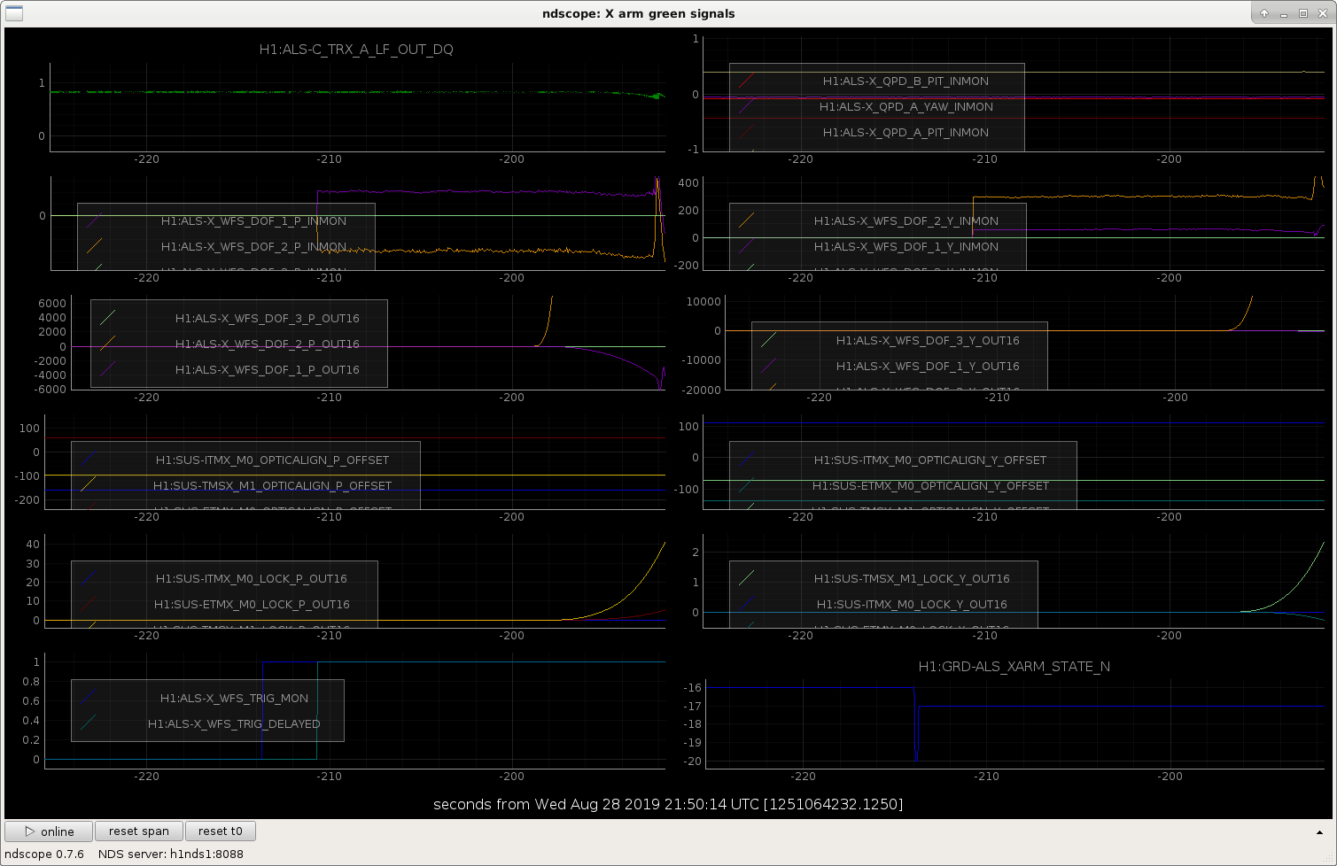Click green legend line for H1:SUS-TMSX_M1_LOCK_Y_OUT16
The image size is (1337, 866).
(x=747, y=578)
